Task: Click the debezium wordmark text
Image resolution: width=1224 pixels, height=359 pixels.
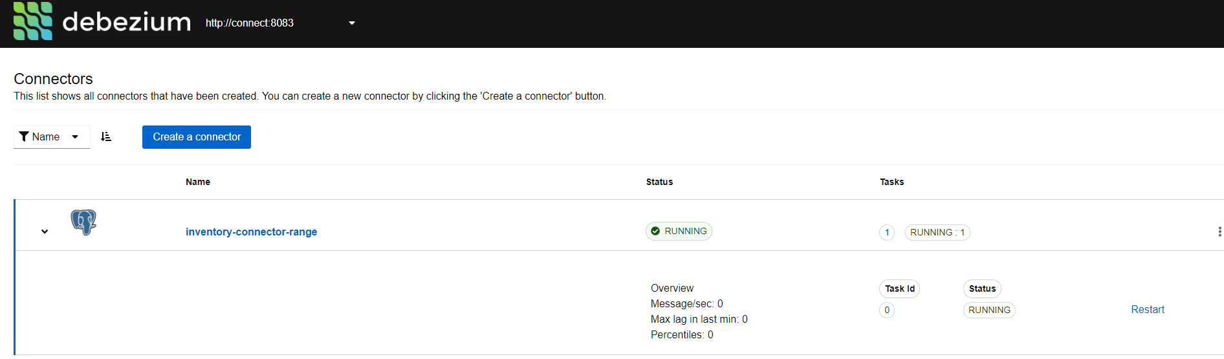Action: point(127,23)
